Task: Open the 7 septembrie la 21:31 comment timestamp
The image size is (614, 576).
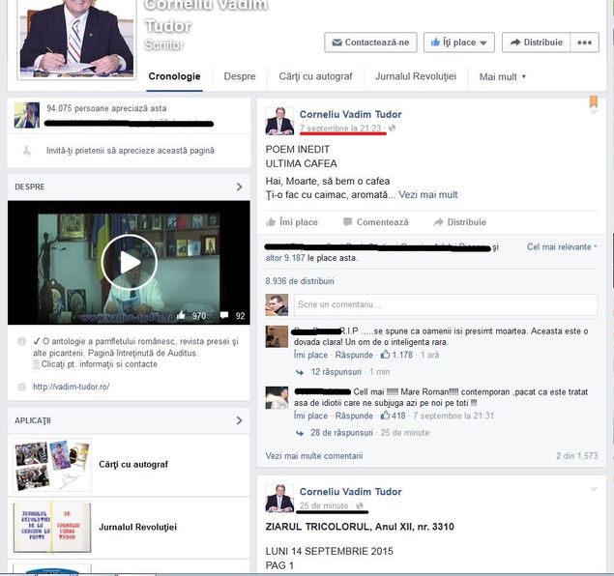Action: (x=453, y=416)
